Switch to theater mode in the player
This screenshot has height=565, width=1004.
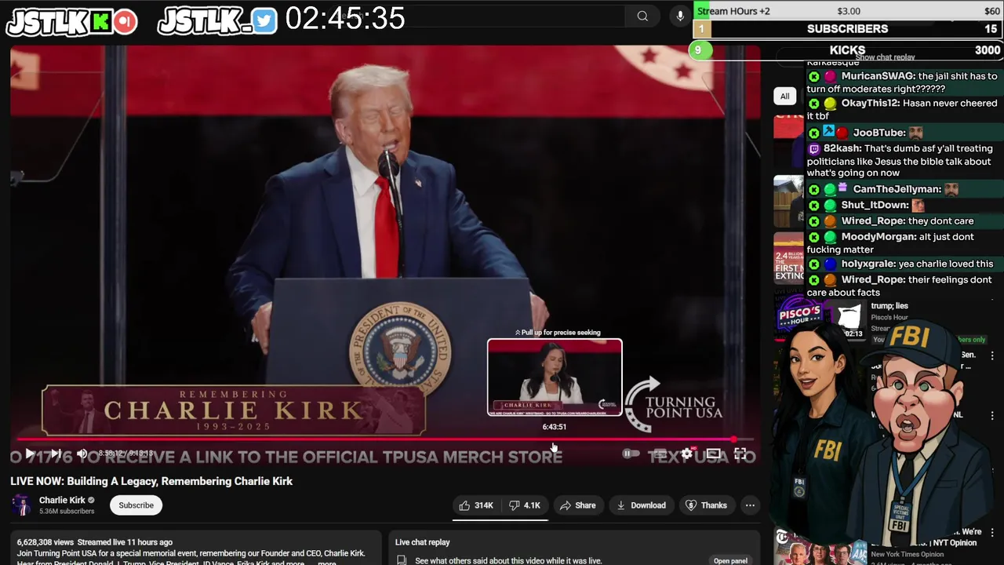[x=713, y=454]
